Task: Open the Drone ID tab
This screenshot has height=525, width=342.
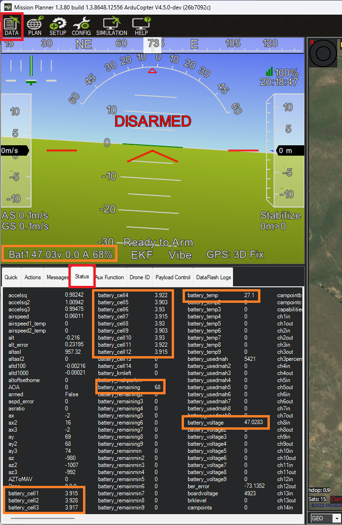Action: 140,277
